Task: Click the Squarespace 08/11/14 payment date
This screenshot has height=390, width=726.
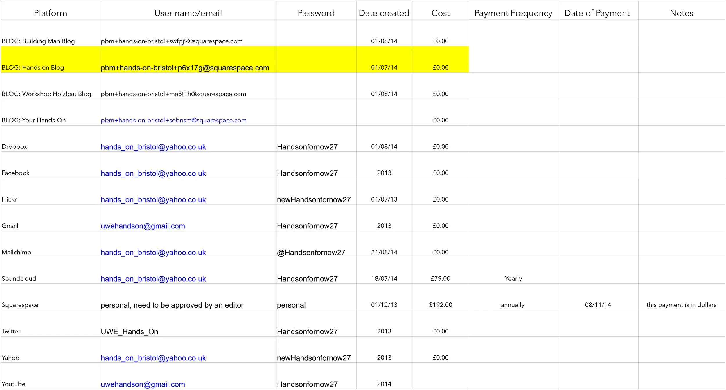Action: [x=598, y=305]
